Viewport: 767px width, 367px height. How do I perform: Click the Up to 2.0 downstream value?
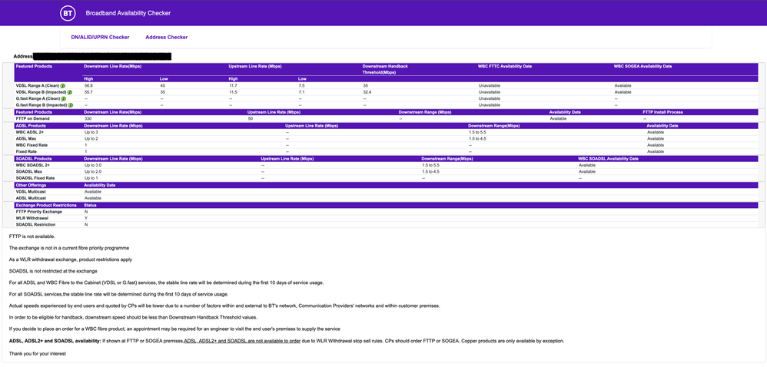pyautogui.click(x=93, y=172)
